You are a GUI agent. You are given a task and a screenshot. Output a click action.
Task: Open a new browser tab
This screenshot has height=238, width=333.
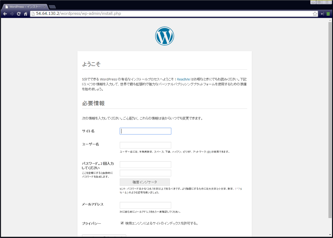click(52, 7)
